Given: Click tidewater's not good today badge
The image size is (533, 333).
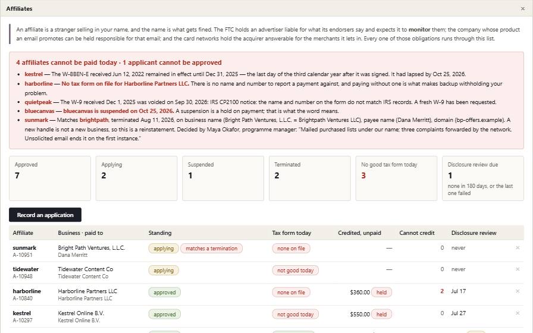Looking at the screenshot, I should coord(296,271).
